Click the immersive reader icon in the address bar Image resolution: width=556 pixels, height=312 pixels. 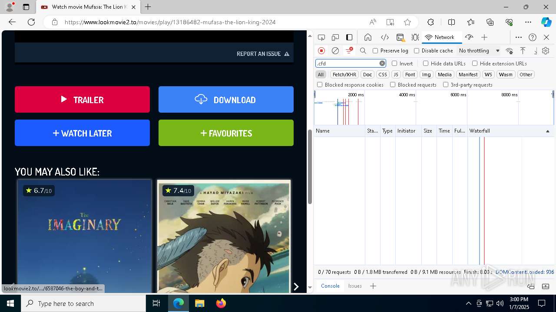pos(390,22)
